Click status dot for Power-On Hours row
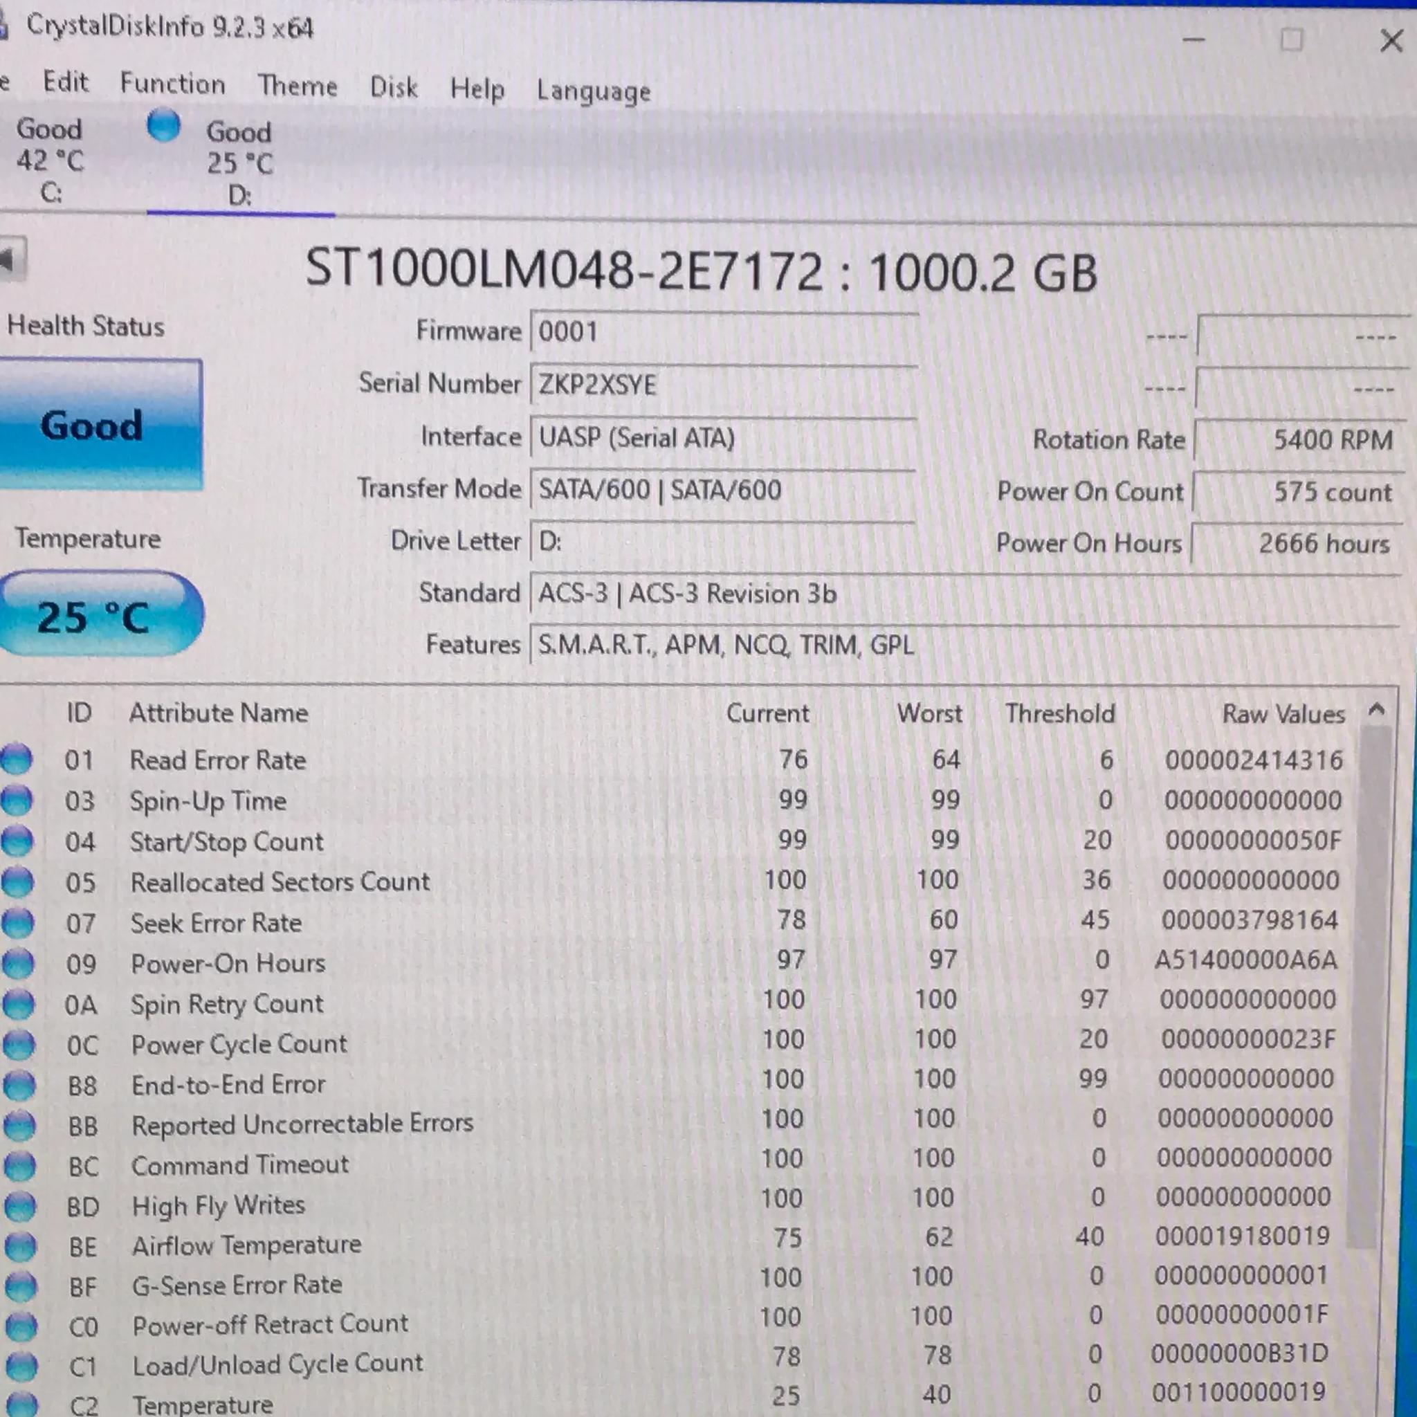Screen dimensions: 1417x1417 (x=19, y=963)
